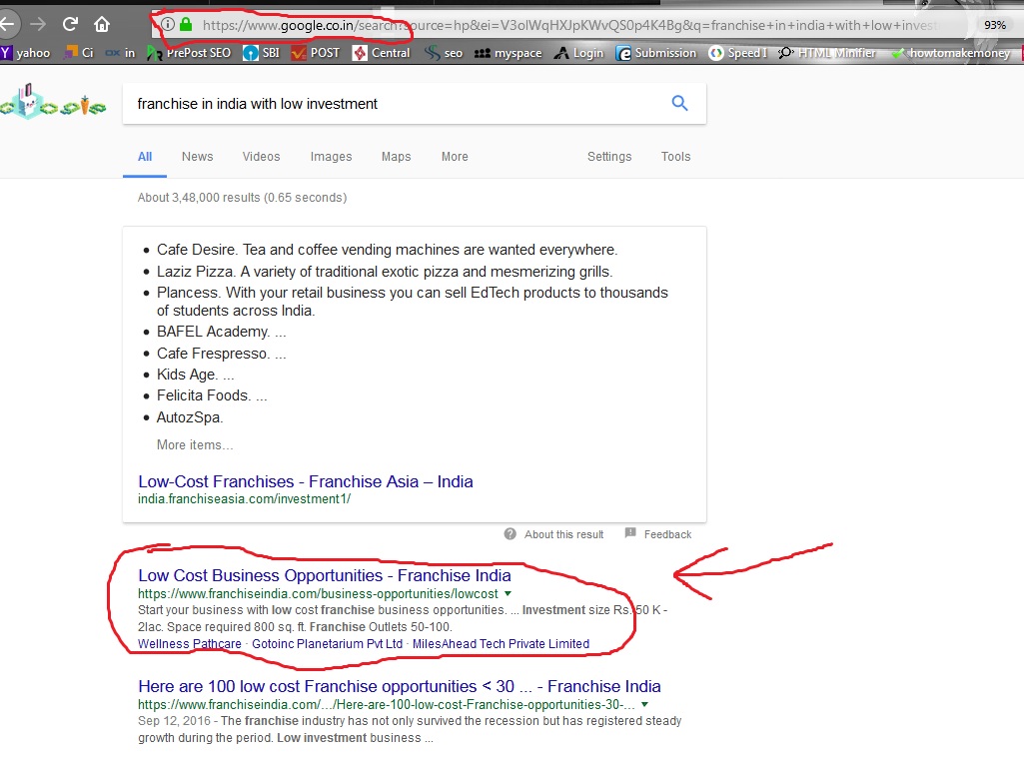Image resolution: width=1024 pixels, height=759 pixels.
Task: Click the 'Felicita Foods' list item
Action: (212, 395)
